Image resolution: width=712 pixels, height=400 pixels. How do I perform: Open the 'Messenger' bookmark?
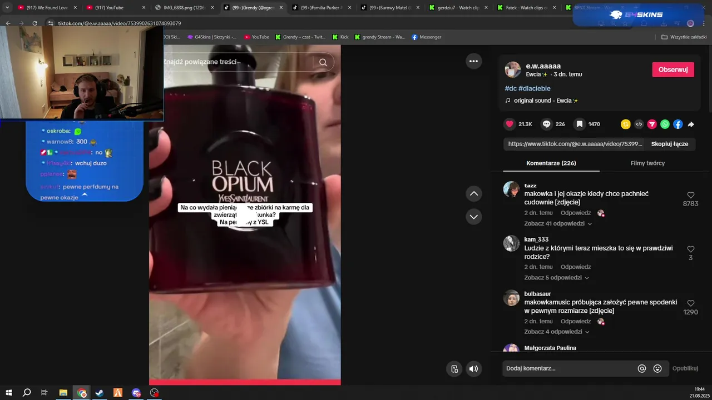coord(427,37)
